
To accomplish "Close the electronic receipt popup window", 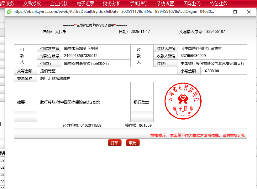I will point(249,12).
